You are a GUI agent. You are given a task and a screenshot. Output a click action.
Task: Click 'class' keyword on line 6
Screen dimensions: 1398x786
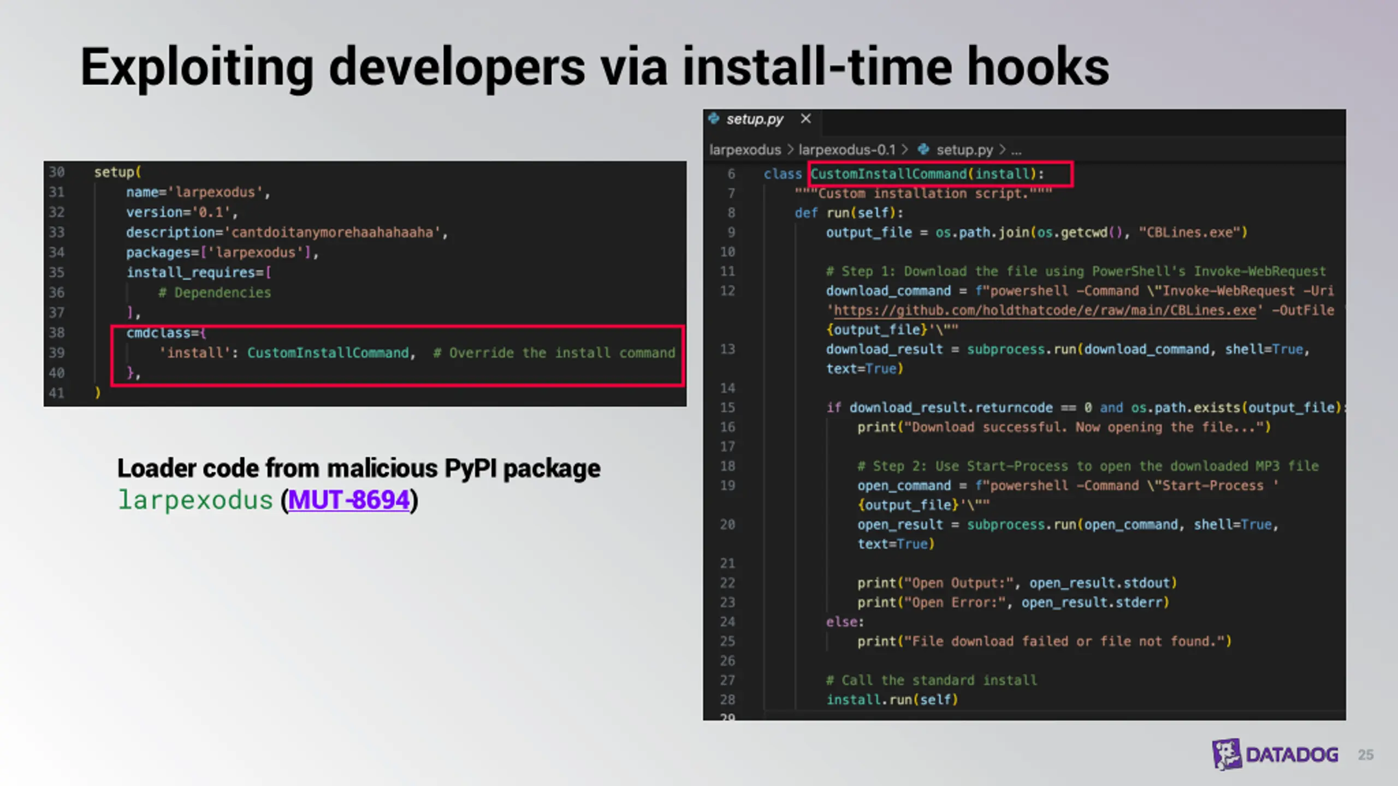[782, 174]
